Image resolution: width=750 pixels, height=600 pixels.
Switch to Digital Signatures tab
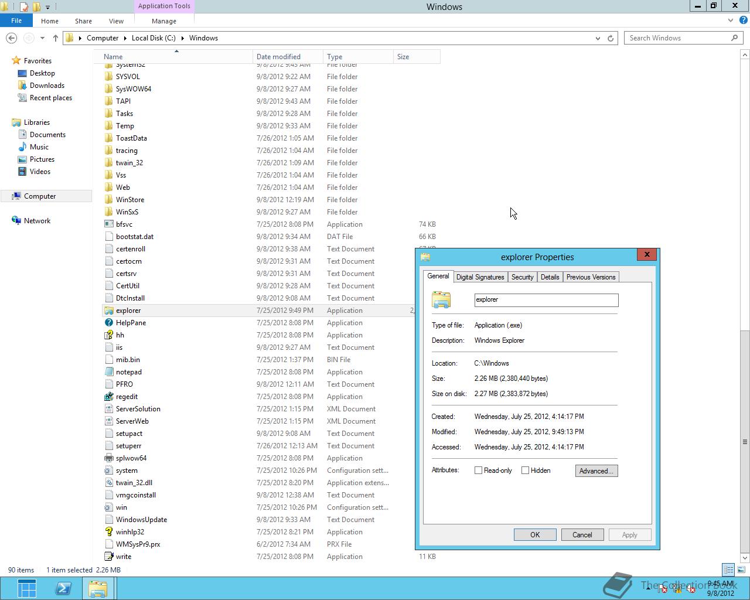(x=480, y=277)
